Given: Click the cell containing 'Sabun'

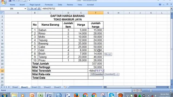Looking at the screenshot, I should pos(50,30).
